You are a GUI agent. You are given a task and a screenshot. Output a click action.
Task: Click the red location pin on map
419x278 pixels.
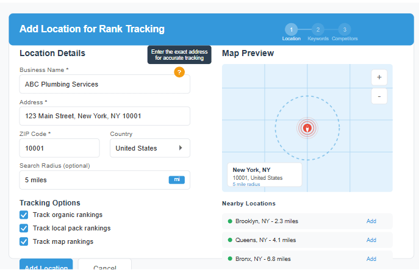pyautogui.click(x=307, y=128)
